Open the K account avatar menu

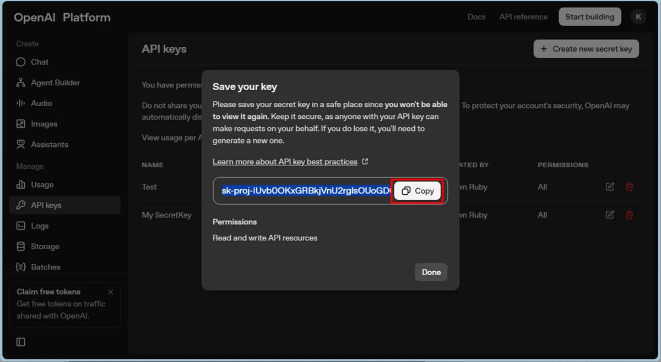[638, 17]
